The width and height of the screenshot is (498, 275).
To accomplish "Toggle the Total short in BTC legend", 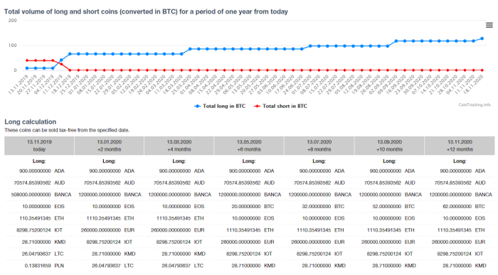I will pyautogui.click(x=280, y=106).
